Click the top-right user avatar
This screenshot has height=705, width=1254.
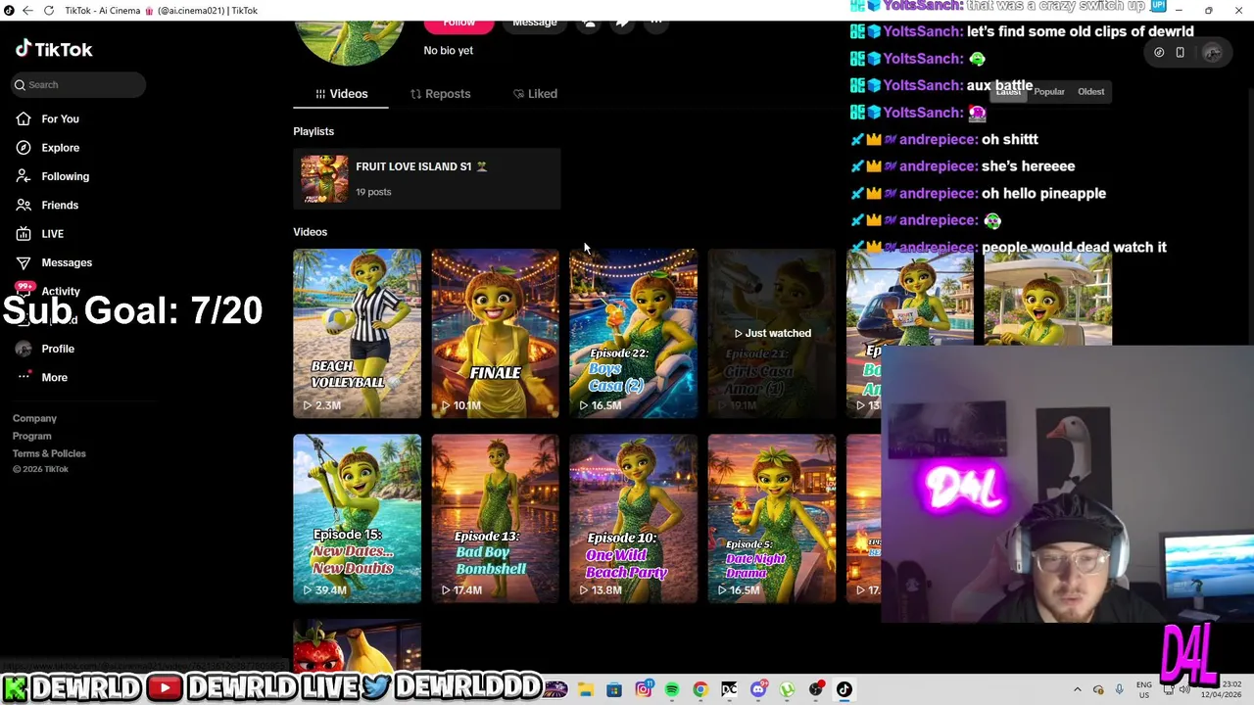(x=1213, y=53)
